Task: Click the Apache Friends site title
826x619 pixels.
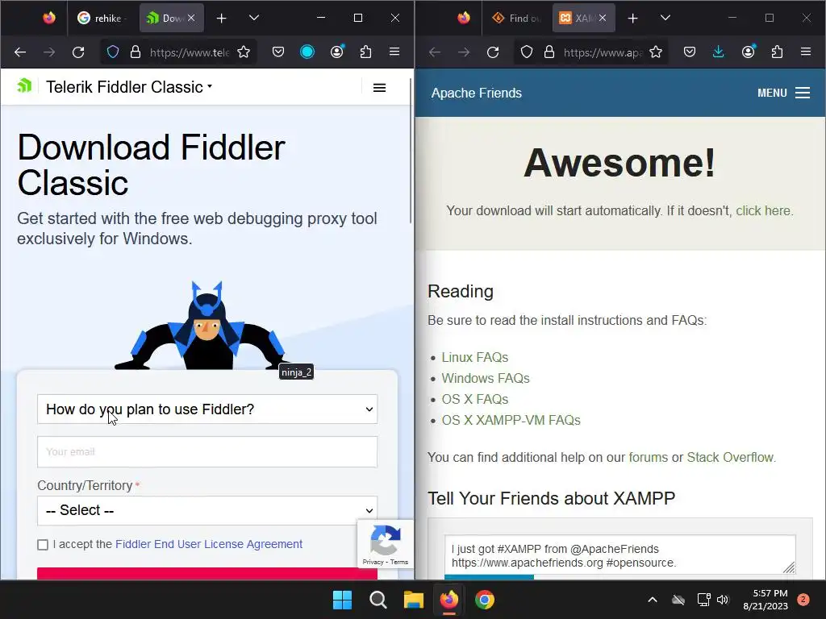Action: point(476,93)
